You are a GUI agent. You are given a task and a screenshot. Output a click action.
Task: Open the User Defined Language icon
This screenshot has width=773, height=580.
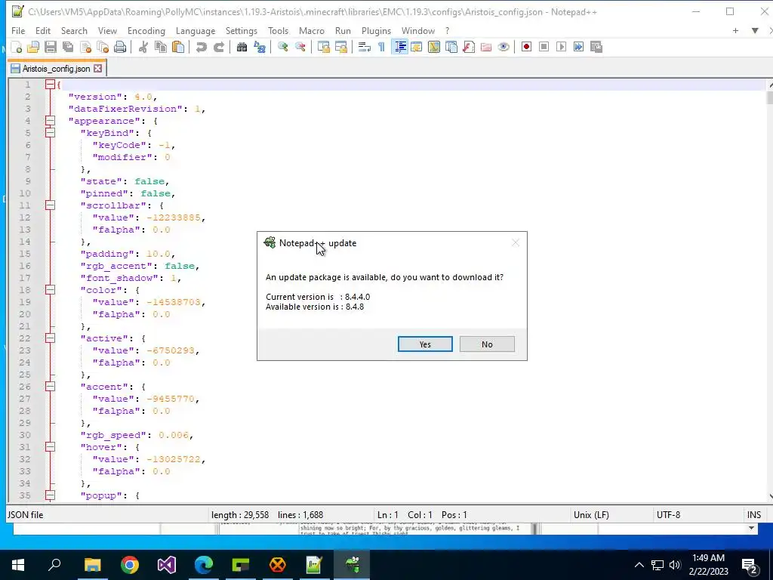point(417,48)
